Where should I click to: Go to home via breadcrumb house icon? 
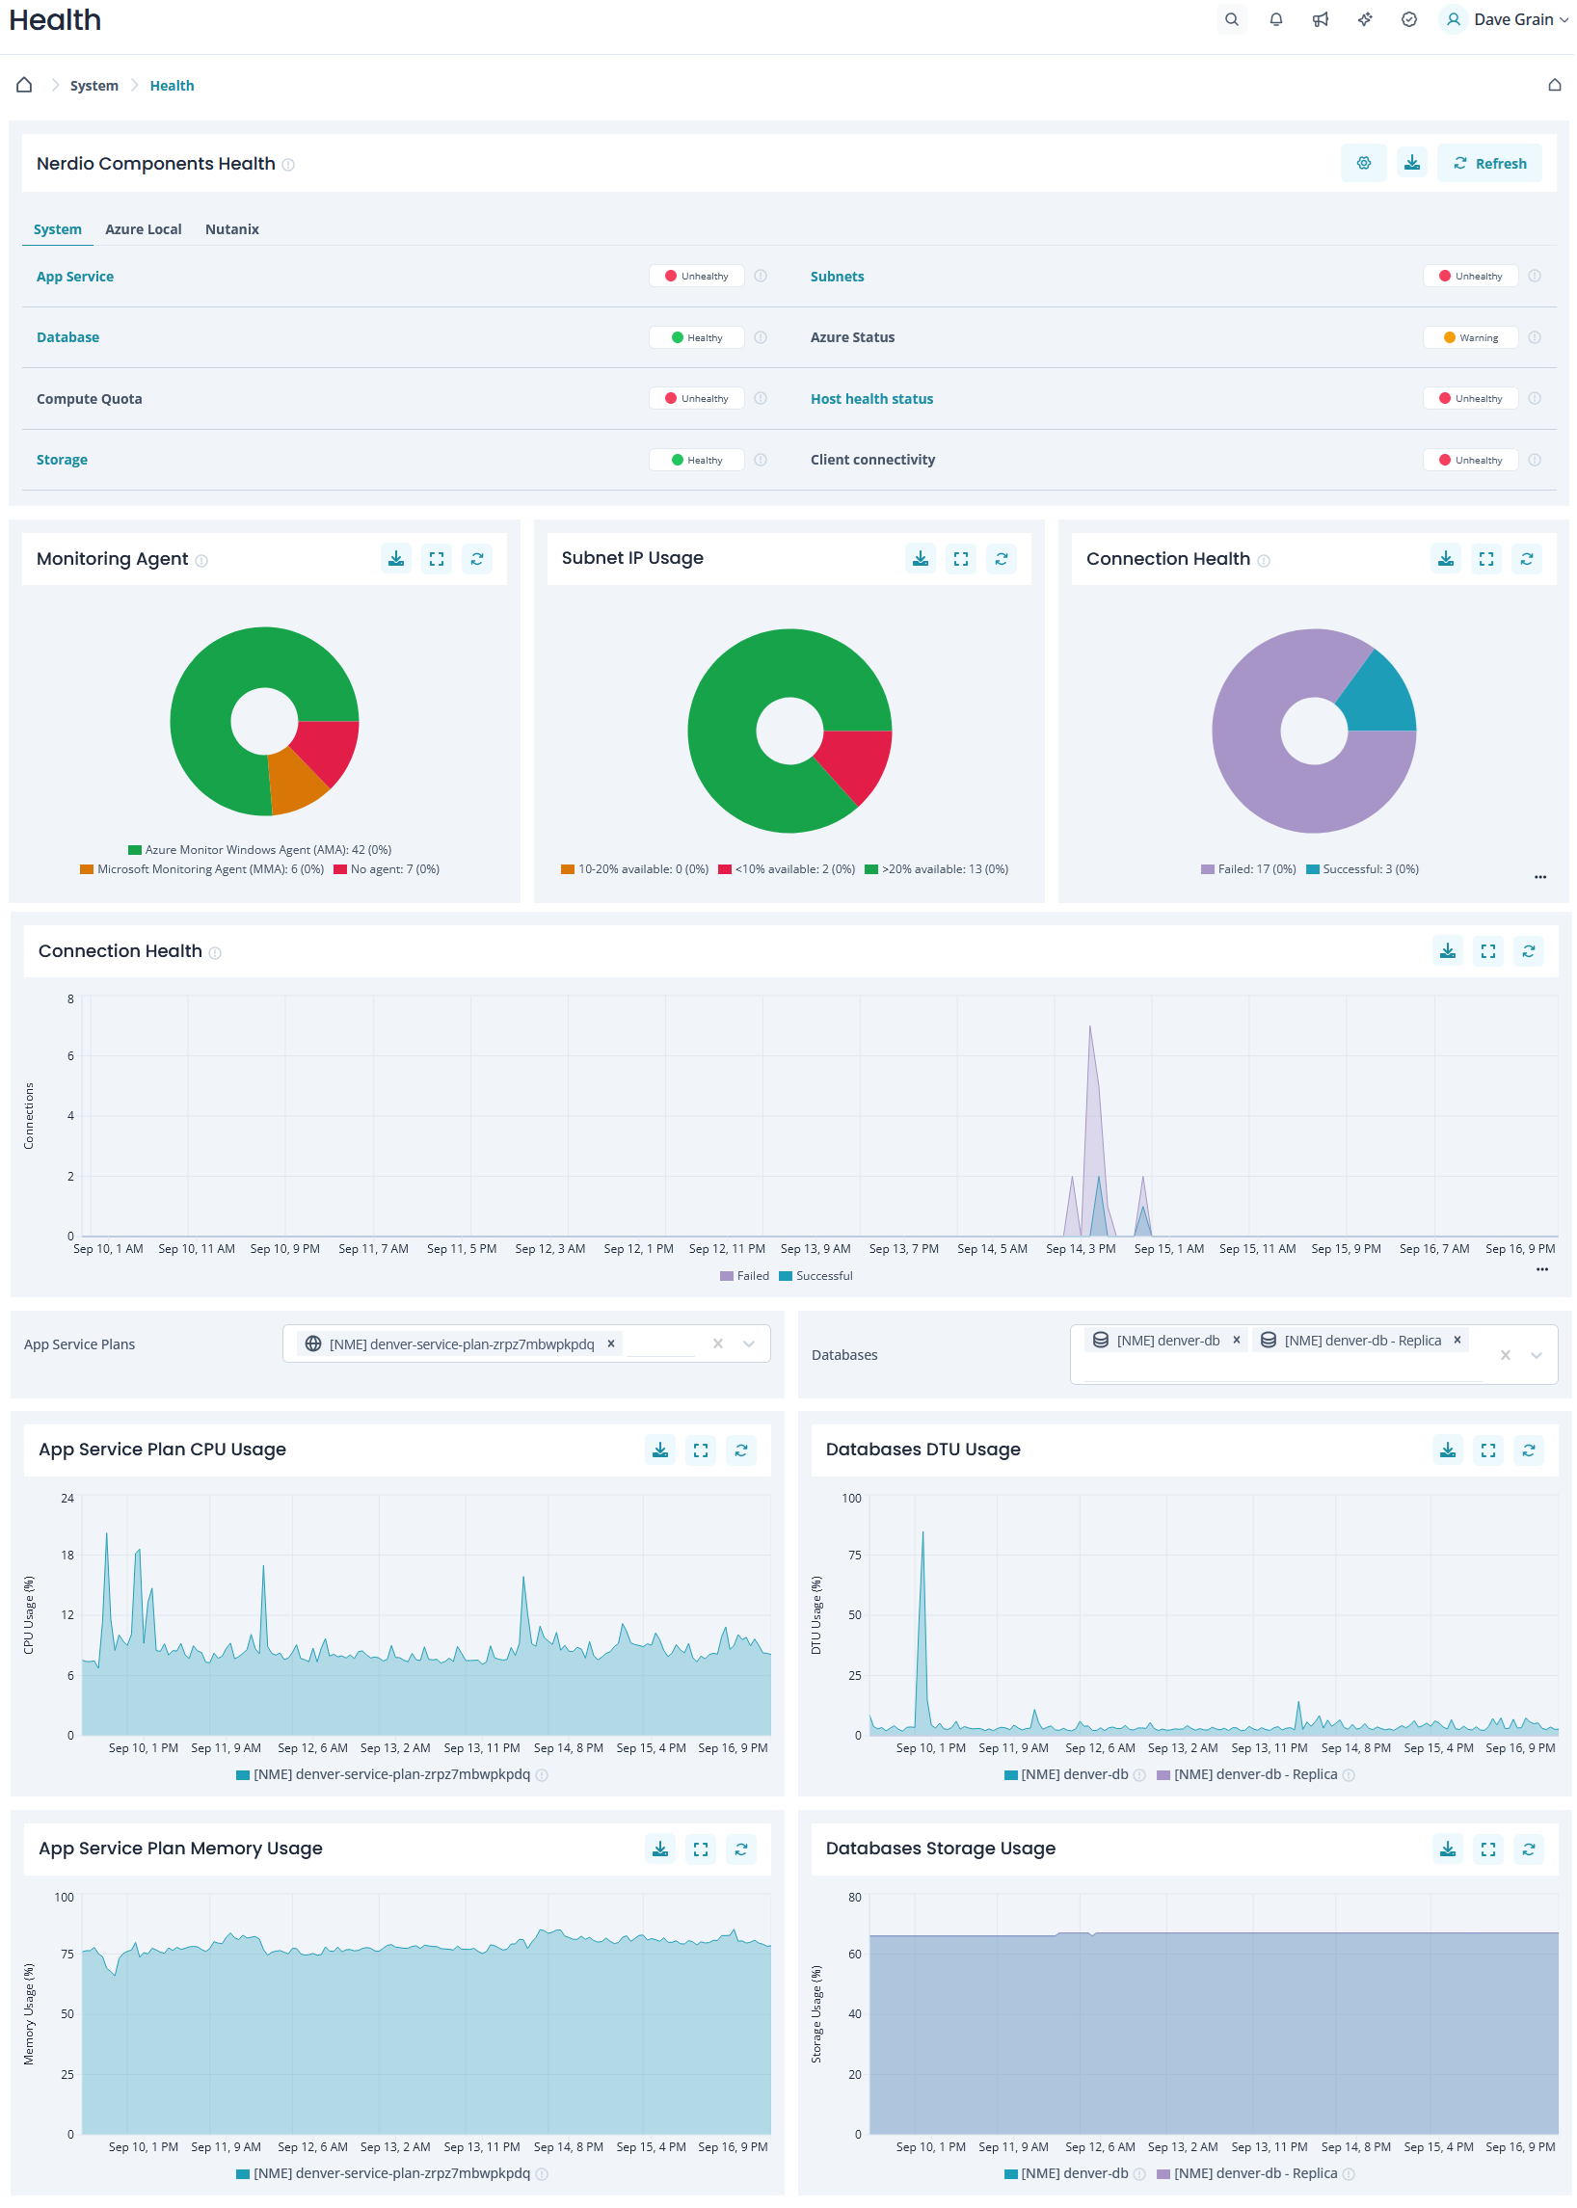click(x=24, y=86)
